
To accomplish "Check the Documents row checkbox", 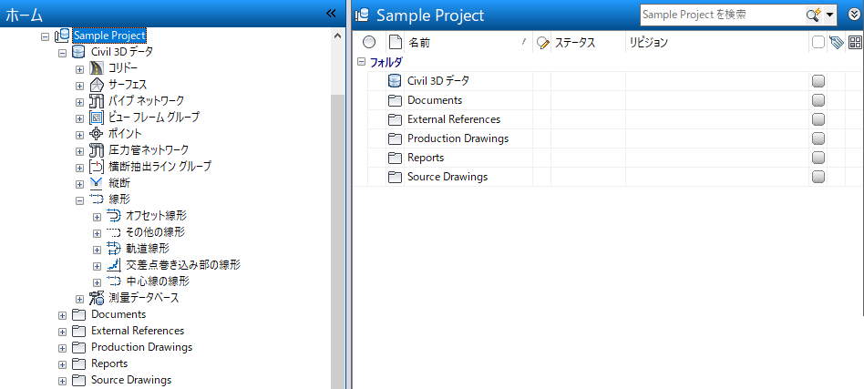I will [x=818, y=100].
